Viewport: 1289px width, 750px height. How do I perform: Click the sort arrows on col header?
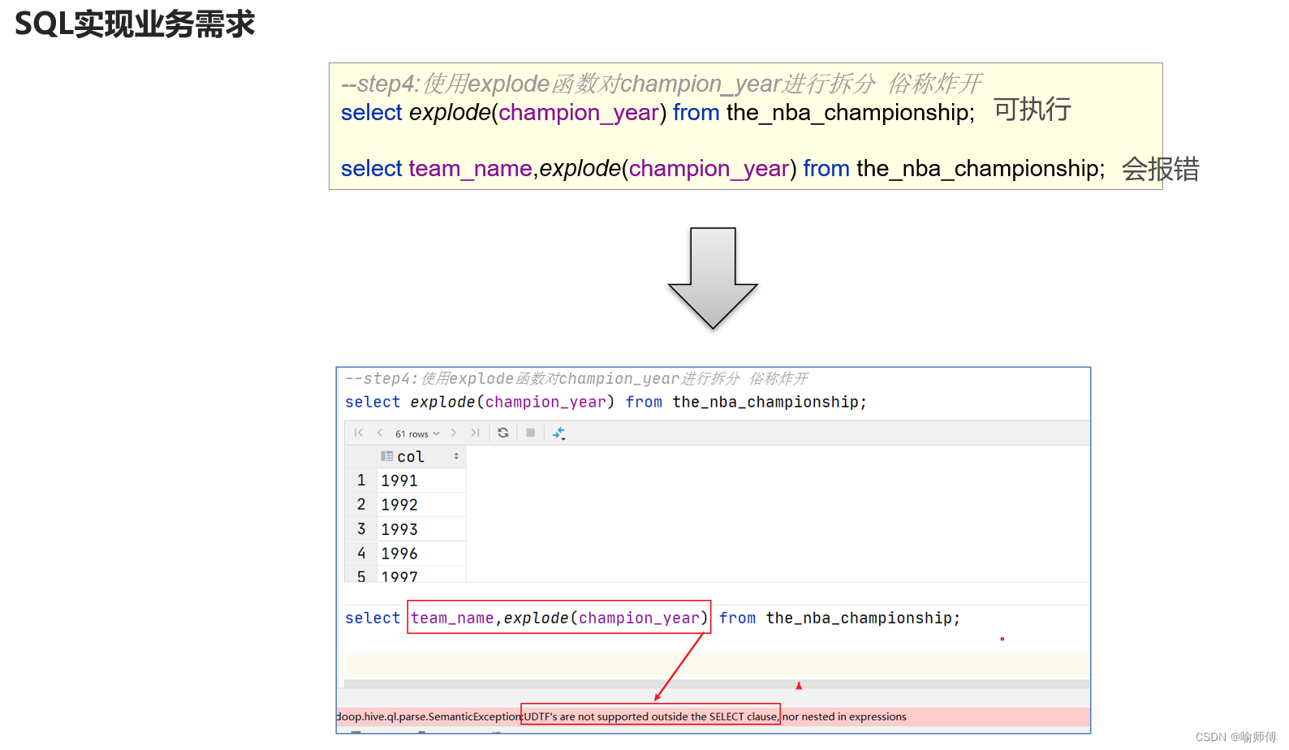pos(456,457)
